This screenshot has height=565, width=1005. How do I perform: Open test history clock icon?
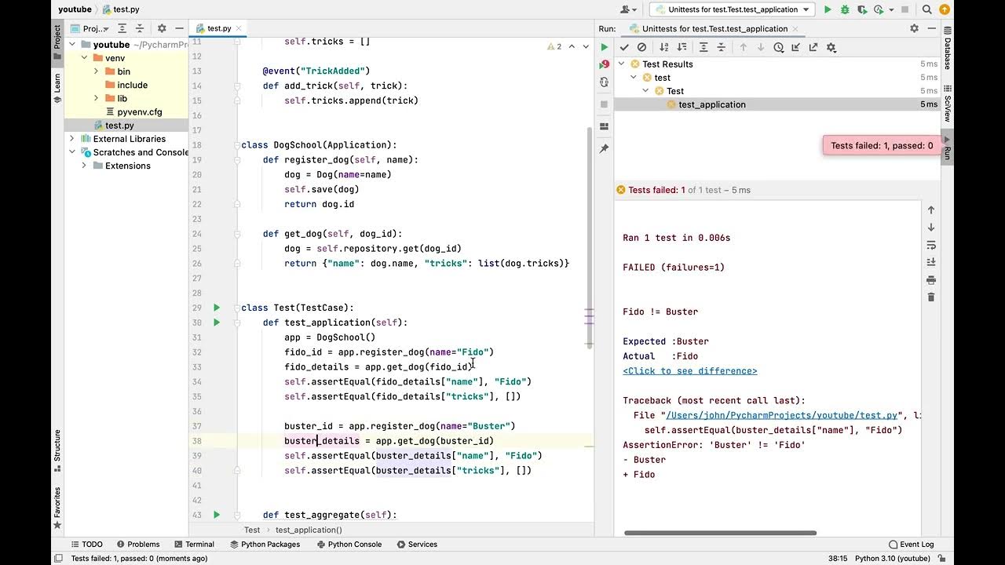778,47
